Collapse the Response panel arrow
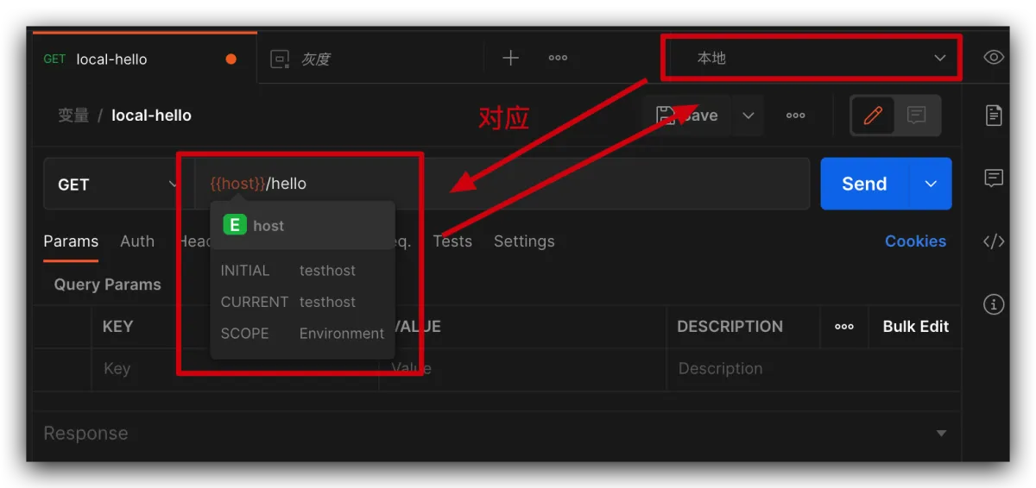The image size is (1036, 488). (x=941, y=434)
